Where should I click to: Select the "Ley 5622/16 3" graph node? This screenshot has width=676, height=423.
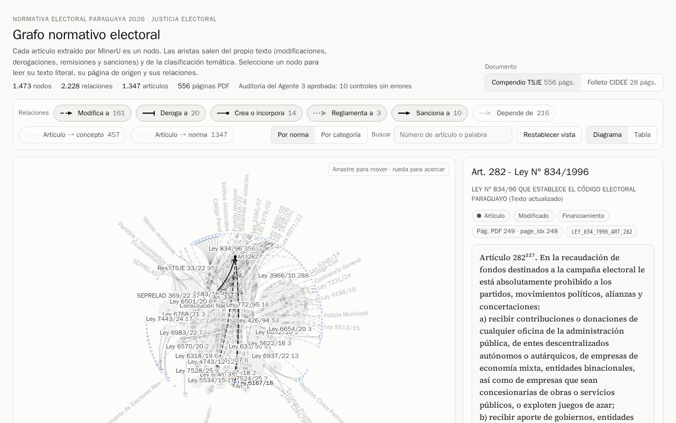pyautogui.click(x=269, y=343)
